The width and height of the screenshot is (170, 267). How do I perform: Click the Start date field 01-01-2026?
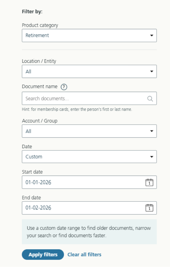coord(89,182)
